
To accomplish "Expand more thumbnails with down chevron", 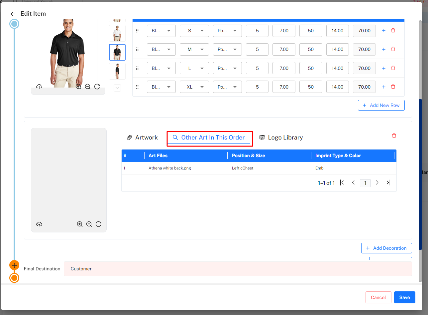I will [117, 88].
